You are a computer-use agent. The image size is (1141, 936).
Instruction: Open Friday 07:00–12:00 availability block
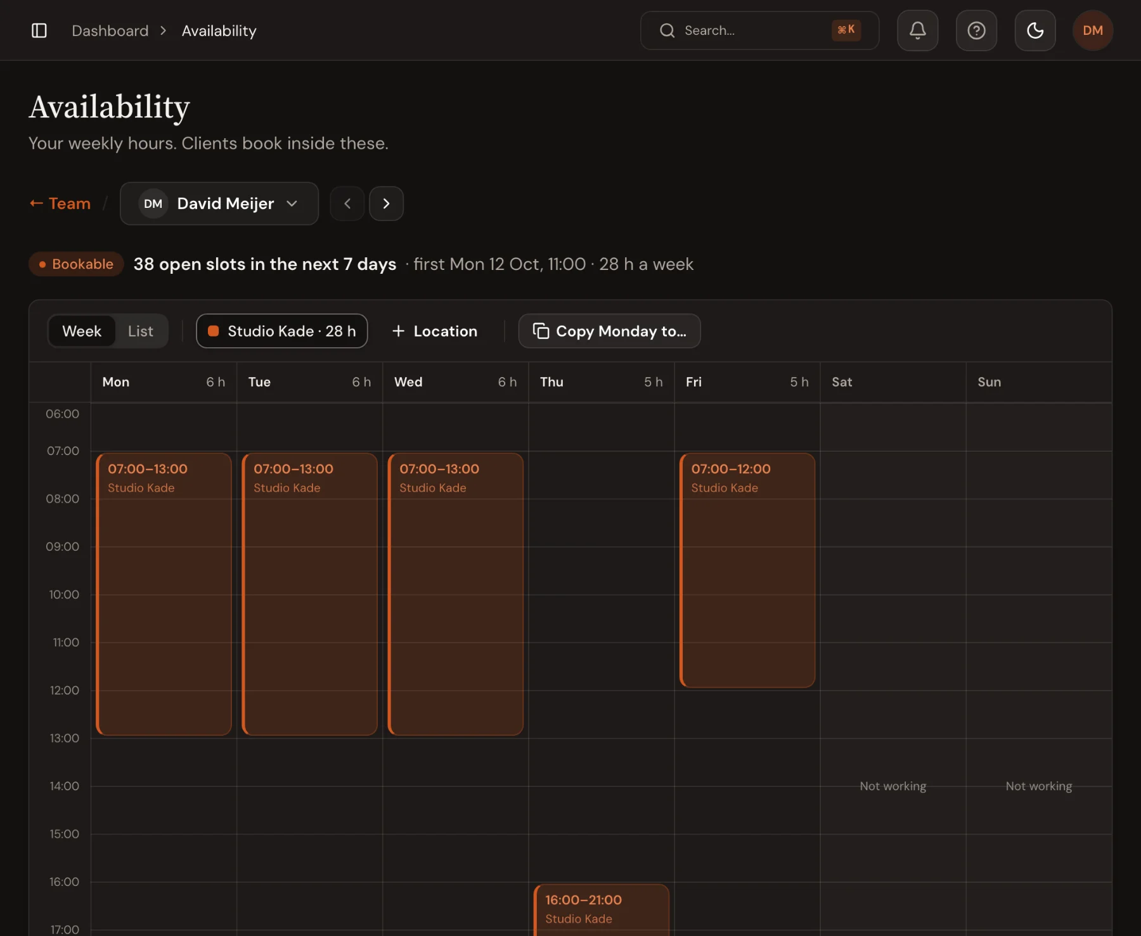(x=747, y=570)
